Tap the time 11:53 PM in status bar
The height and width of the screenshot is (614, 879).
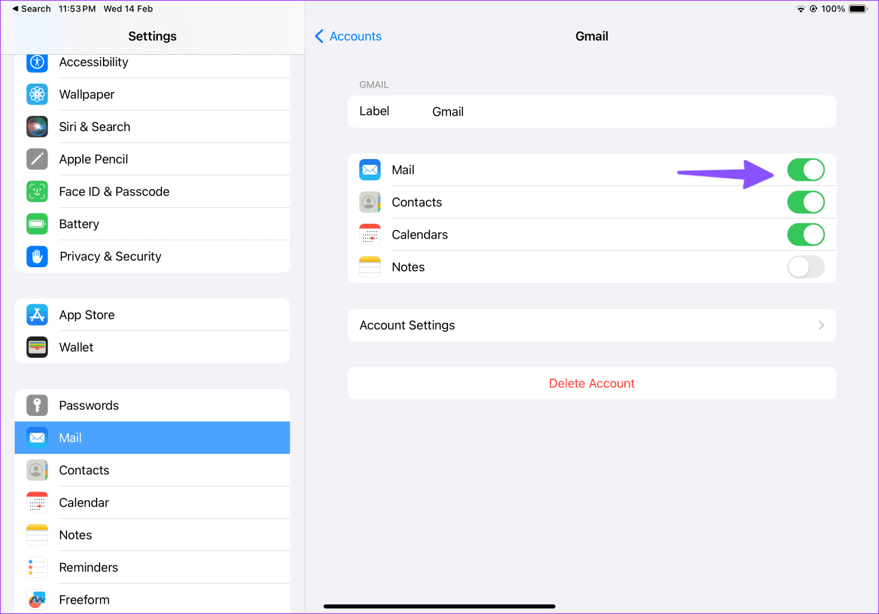point(77,9)
